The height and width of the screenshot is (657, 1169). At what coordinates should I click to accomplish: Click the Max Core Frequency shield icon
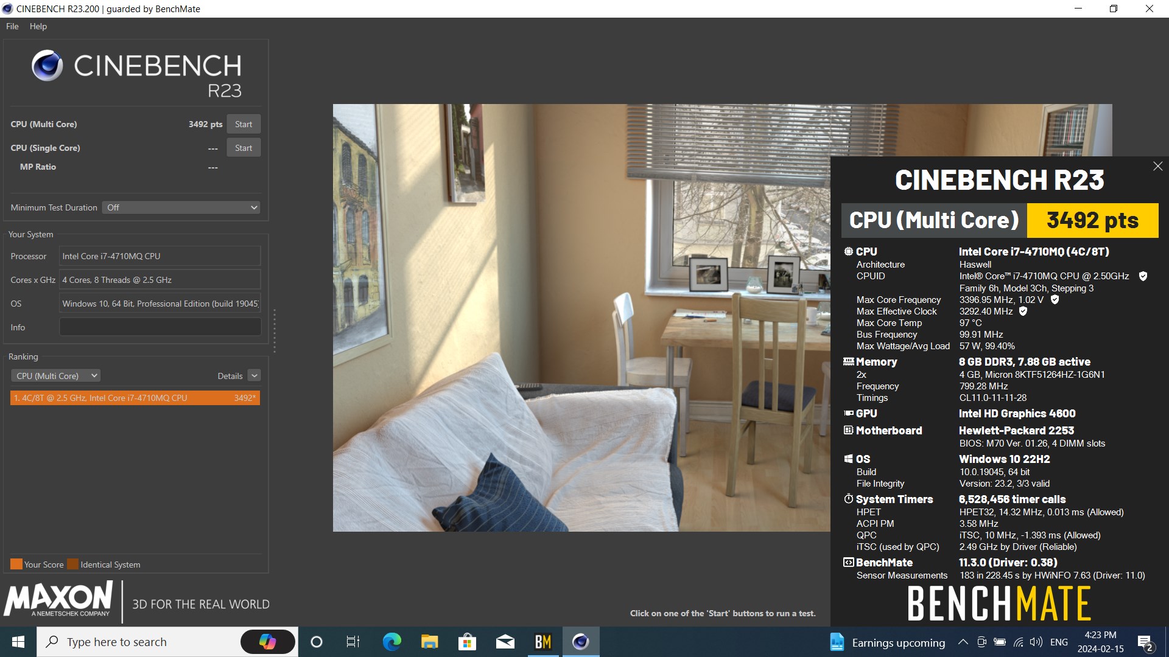point(1055,299)
